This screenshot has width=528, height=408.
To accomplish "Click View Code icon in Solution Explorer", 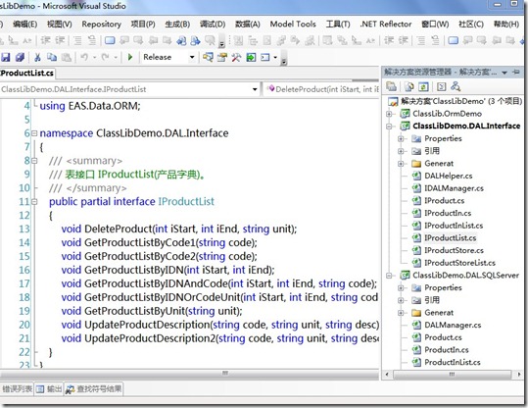I will pyautogui.click(x=441, y=87).
